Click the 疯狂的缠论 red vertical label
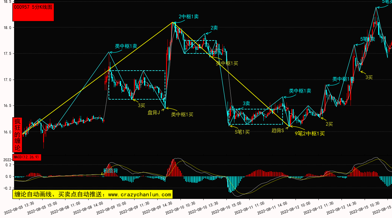This screenshot has height=218, width=392. [17, 135]
